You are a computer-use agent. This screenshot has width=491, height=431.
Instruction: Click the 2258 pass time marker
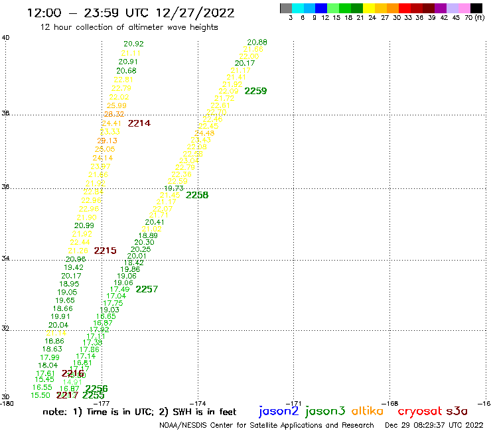pyautogui.click(x=197, y=196)
